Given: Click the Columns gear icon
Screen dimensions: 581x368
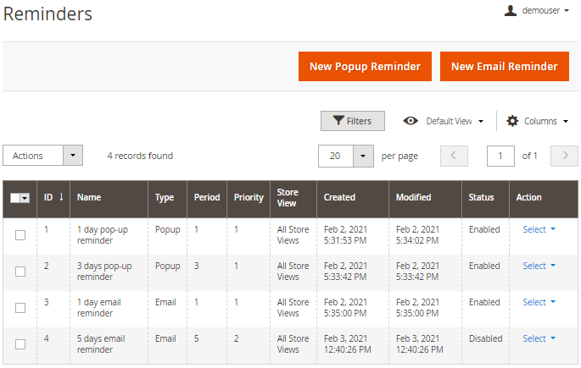Looking at the screenshot, I should 512,121.
